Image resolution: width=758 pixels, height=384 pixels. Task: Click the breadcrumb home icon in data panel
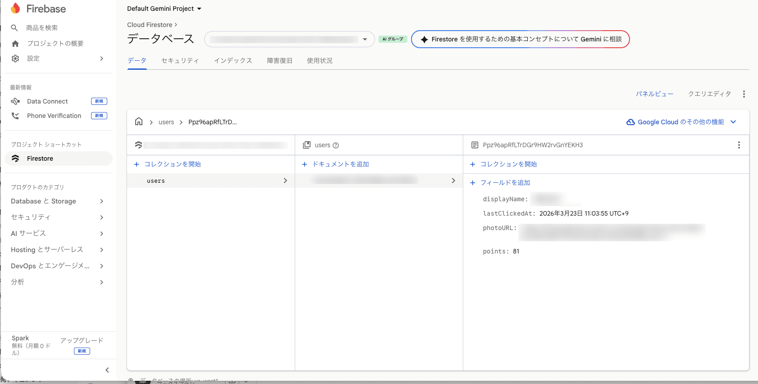point(139,122)
